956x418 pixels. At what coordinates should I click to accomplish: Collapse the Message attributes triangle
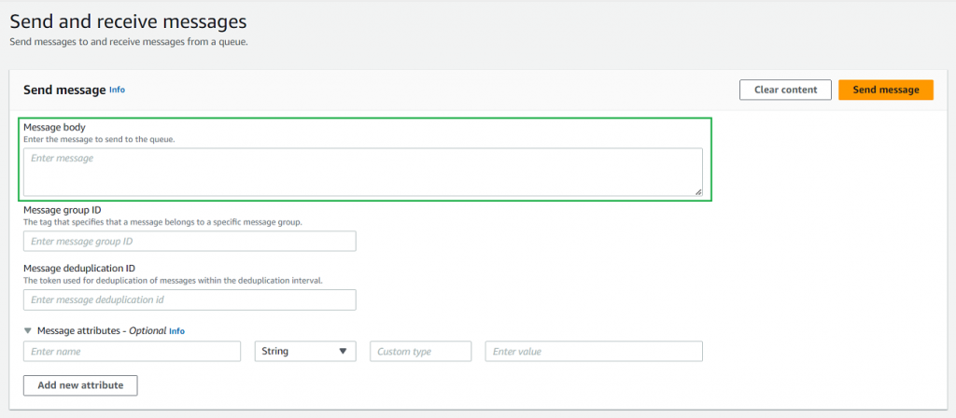tap(28, 330)
